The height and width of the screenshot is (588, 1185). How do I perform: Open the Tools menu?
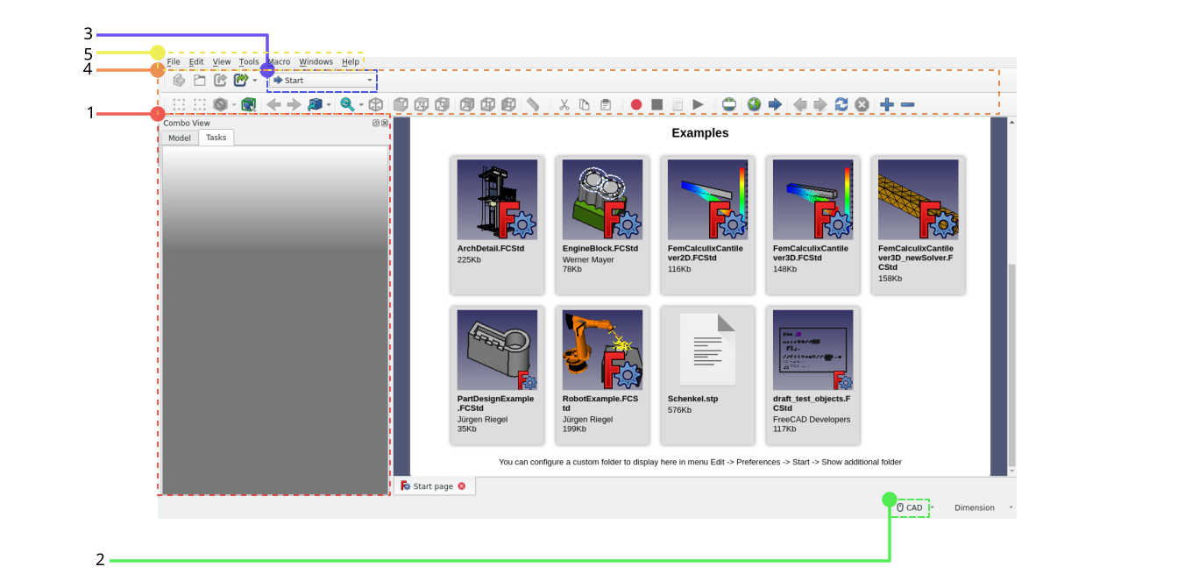point(249,62)
